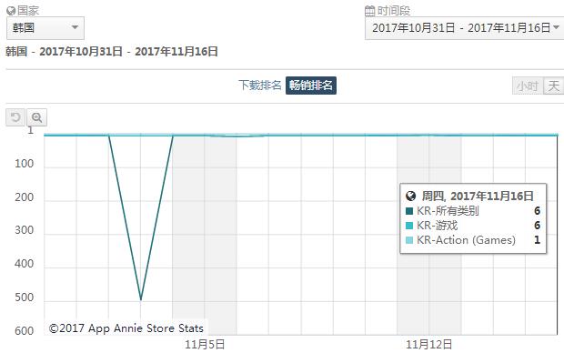Click the KR-所有类别 dark teal legend square
The height and width of the screenshot is (353, 564).
409,211
